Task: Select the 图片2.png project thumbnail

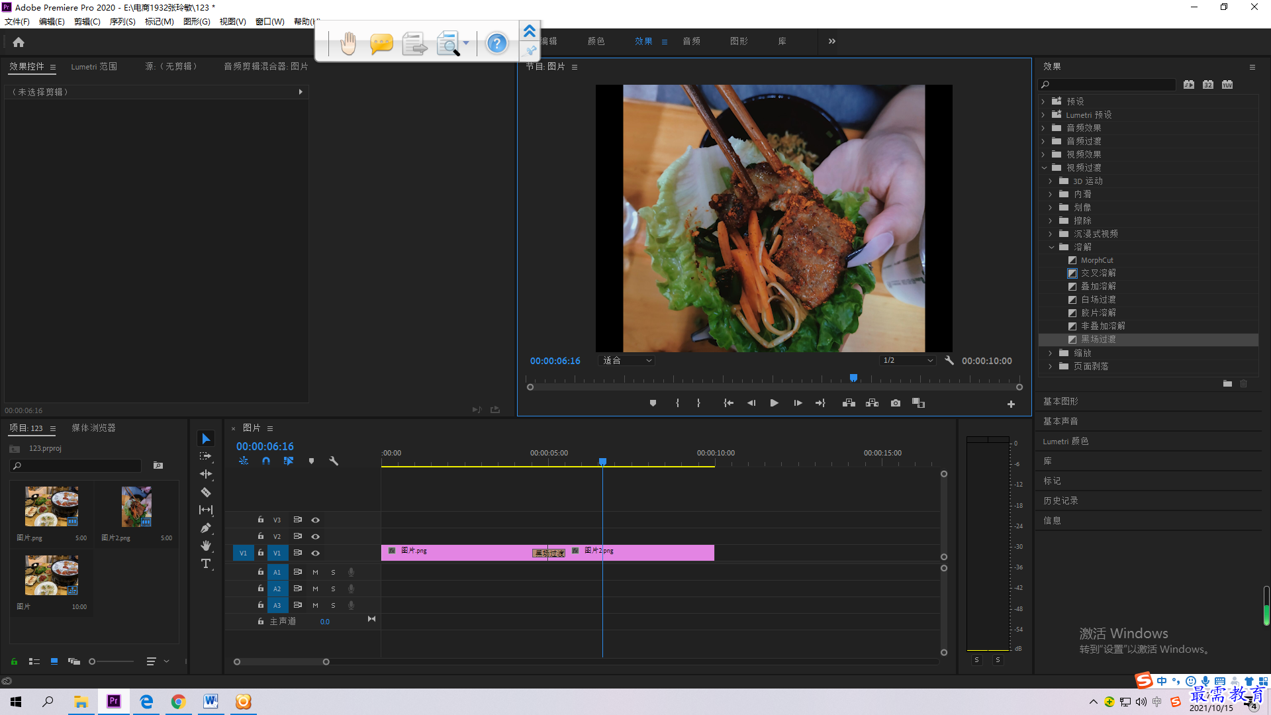Action: click(x=136, y=506)
